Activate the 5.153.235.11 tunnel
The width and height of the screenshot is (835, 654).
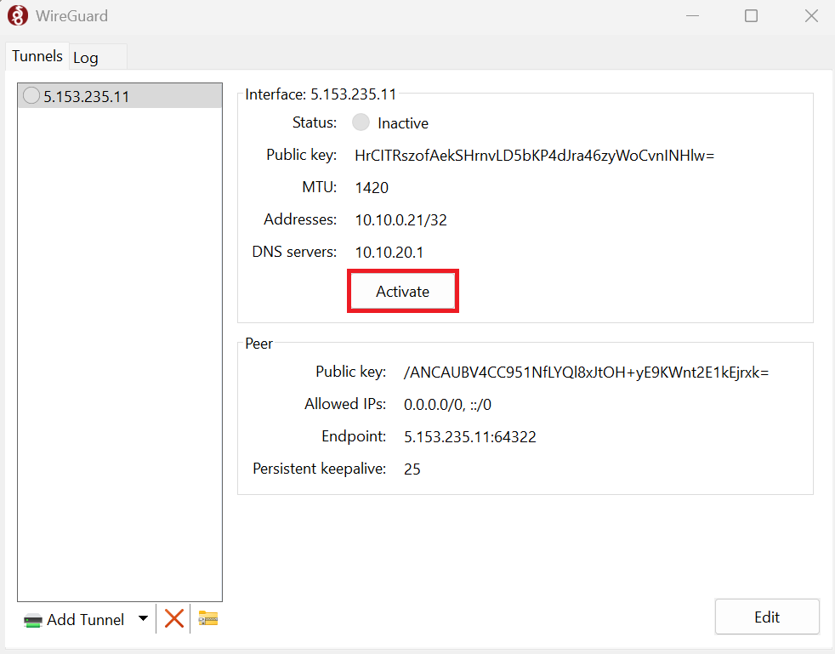coord(403,291)
